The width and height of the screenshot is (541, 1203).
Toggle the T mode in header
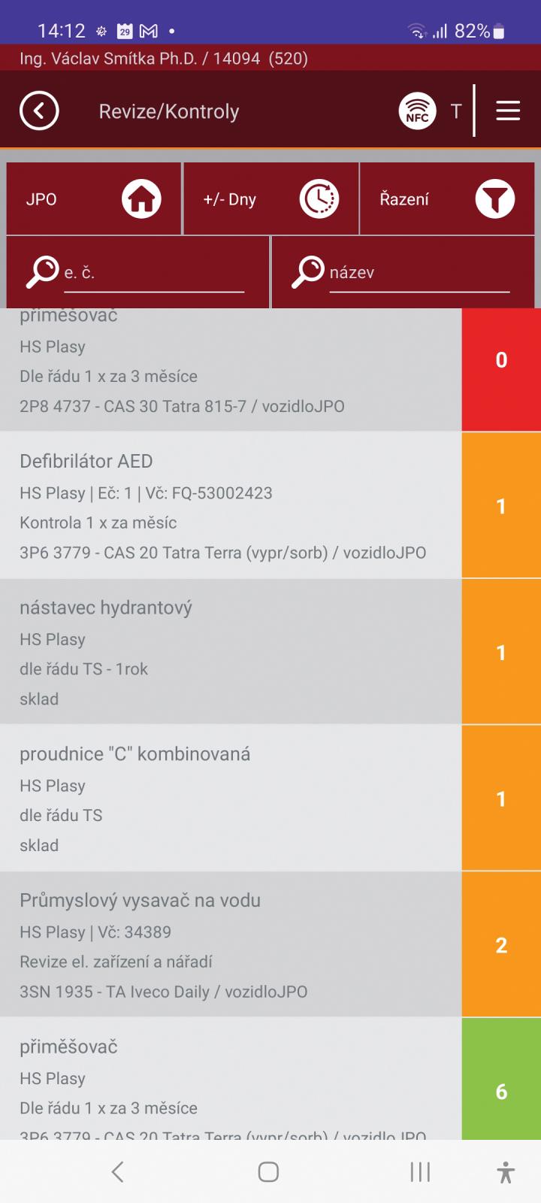click(x=455, y=111)
